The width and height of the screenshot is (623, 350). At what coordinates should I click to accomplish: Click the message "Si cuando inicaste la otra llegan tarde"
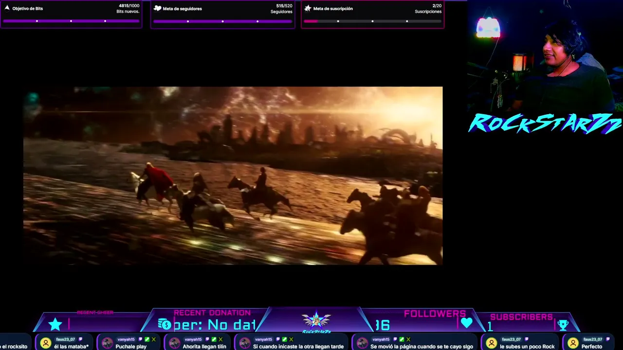pyautogui.click(x=298, y=347)
